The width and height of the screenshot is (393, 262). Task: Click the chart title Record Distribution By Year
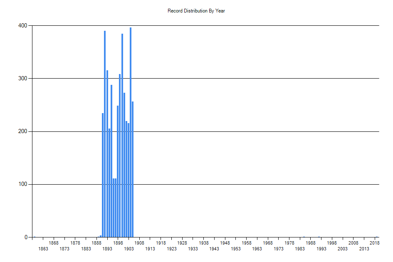pos(196,11)
